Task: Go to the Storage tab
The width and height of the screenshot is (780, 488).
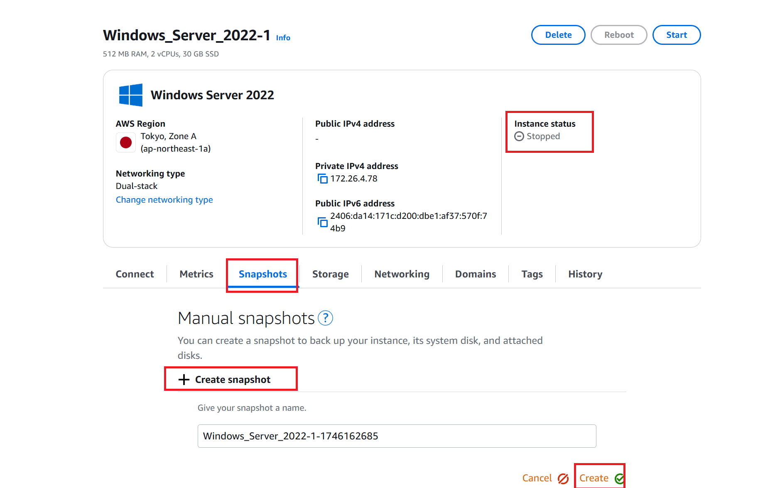Action: 331,274
